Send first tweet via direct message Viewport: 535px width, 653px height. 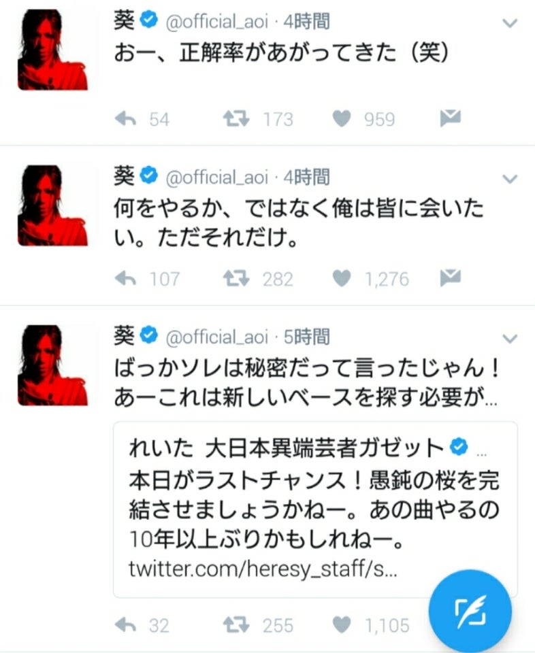[451, 118]
